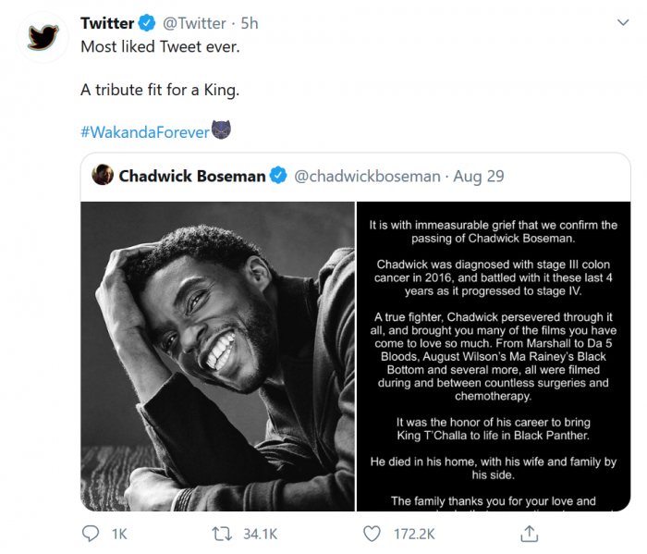Click the Twitter bird profile avatar
This screenshot has width=647, height=554.
pyautogui.click(x=42, y=37)
